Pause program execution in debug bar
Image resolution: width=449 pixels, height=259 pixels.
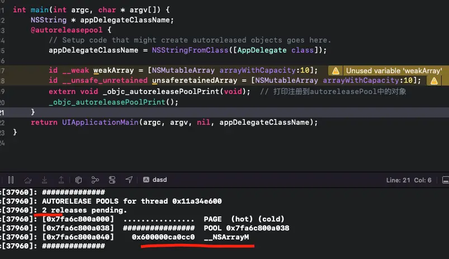(11, 180)
